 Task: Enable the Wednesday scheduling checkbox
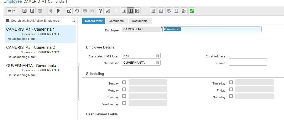click(124, 103)
